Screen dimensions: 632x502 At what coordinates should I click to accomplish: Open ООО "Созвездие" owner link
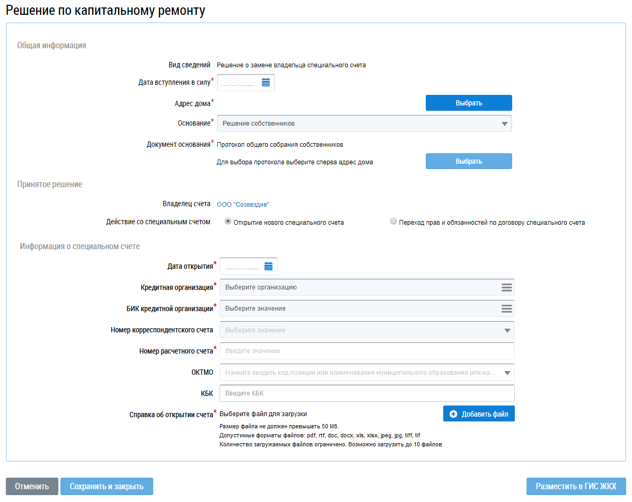coord(243,204)
